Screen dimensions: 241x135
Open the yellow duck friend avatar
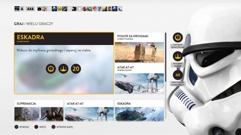pos(59,9)
